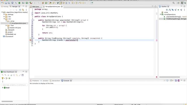Open the Debug dropdown arrow
The width and height of the screenshot is (187, 105).
25,3
